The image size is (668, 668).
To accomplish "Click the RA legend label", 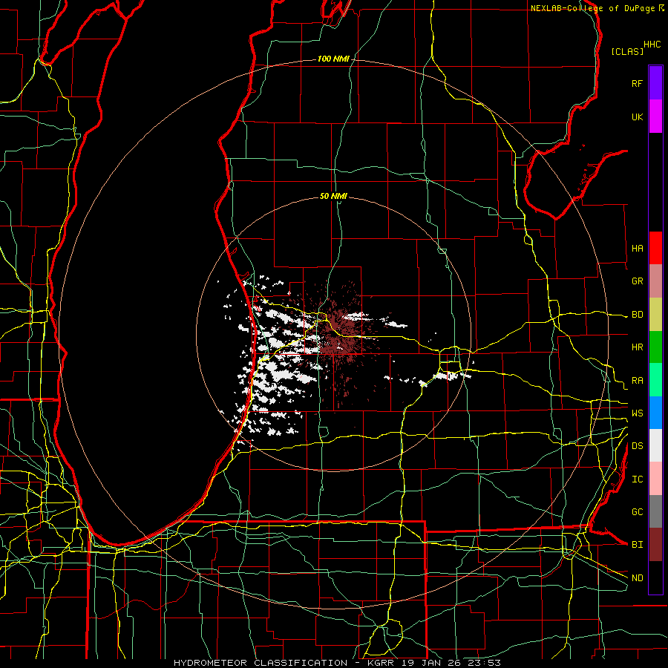I will [638, 380].
